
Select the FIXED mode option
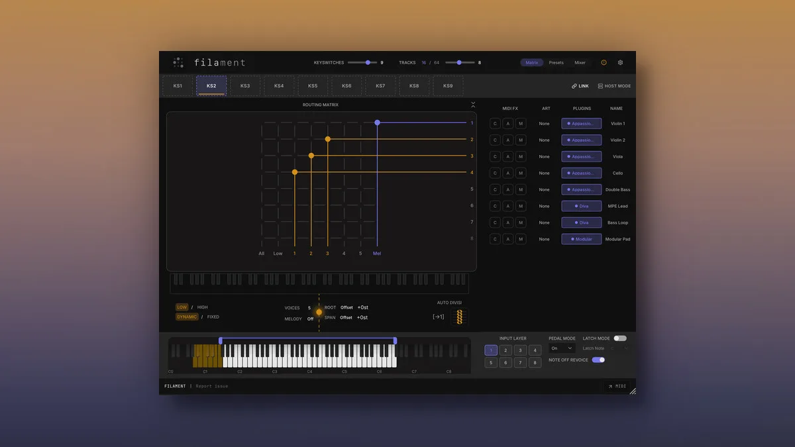point(213,317)
